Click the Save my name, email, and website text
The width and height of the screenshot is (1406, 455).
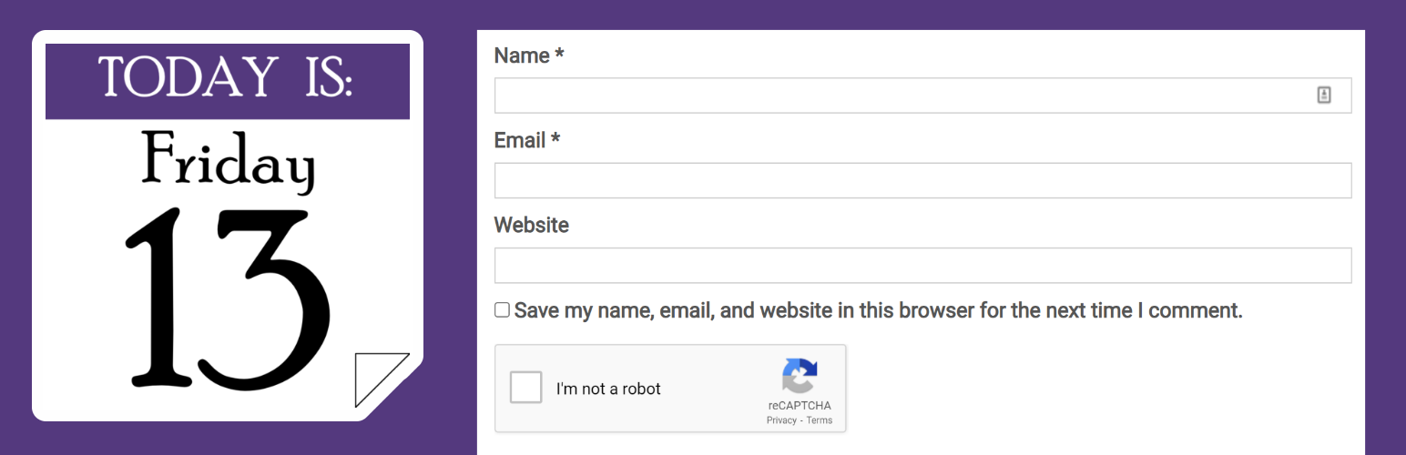(878, 310)
